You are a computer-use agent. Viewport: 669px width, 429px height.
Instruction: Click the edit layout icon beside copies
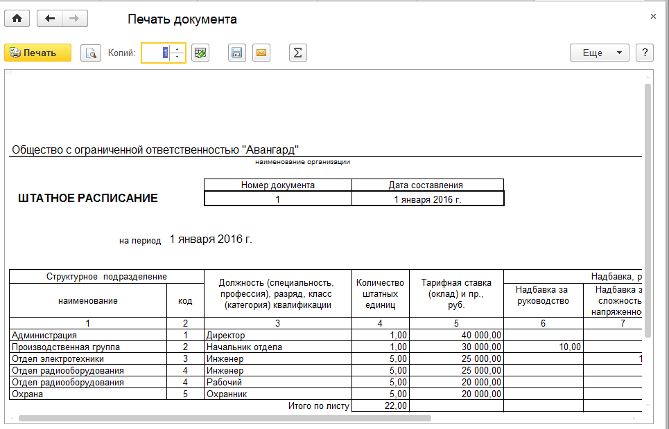point(200,53)
